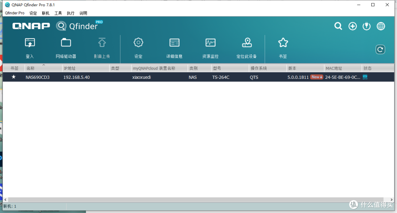Click the scrollbar right arrow

(x=391, y=200)
